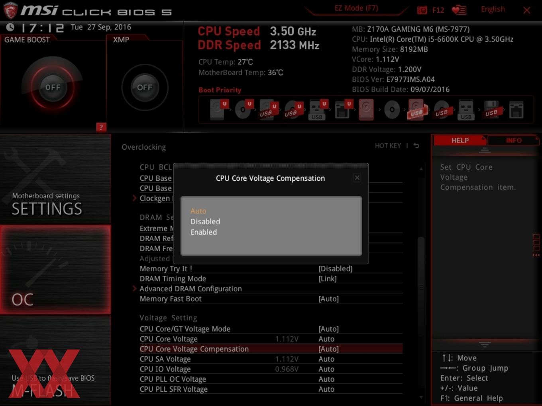Choose Disabled in the compensation dialog
Image resolution: width=542 pixels, height=406 pixels.
(x=205, y=221)
